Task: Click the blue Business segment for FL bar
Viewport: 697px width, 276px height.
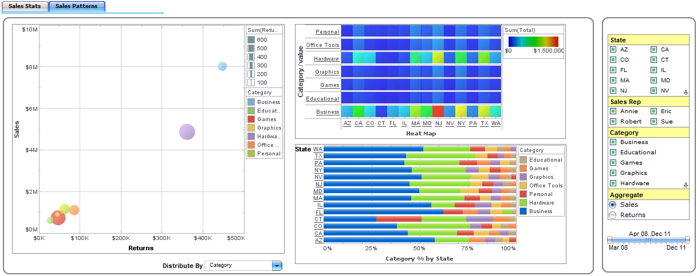Action: [x=383, y=212]
